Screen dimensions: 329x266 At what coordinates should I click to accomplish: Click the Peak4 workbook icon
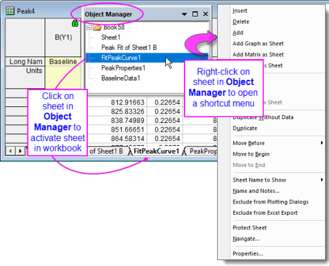click(x=10, y=11)
